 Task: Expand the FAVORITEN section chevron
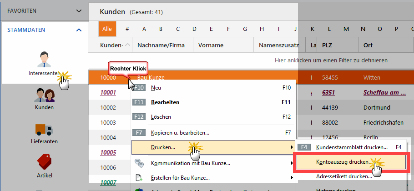pyautogui.click(x=79, y=11)
